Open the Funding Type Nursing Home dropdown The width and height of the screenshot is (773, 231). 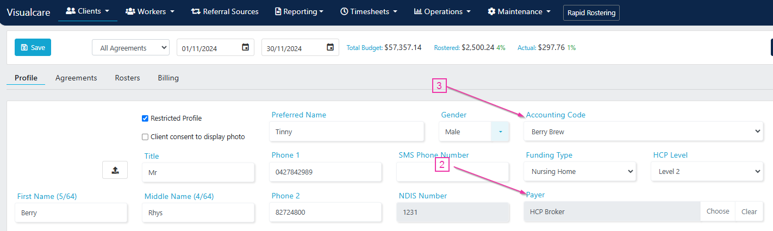click(580, 171)
